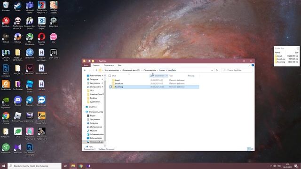Select the Wallpaper Engine desktop icon
Image resolution: width=301 pixels, height=169 pixels.
[41, 23]
